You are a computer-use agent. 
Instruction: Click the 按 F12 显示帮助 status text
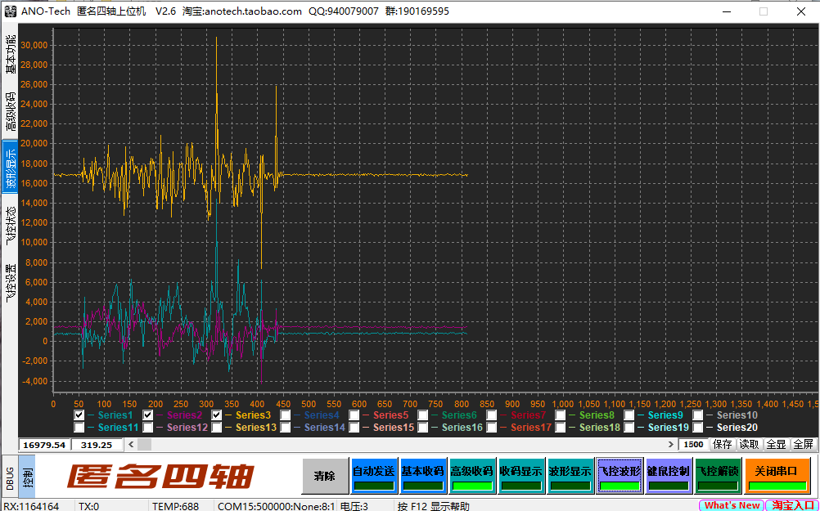click(x=433, y=506)
